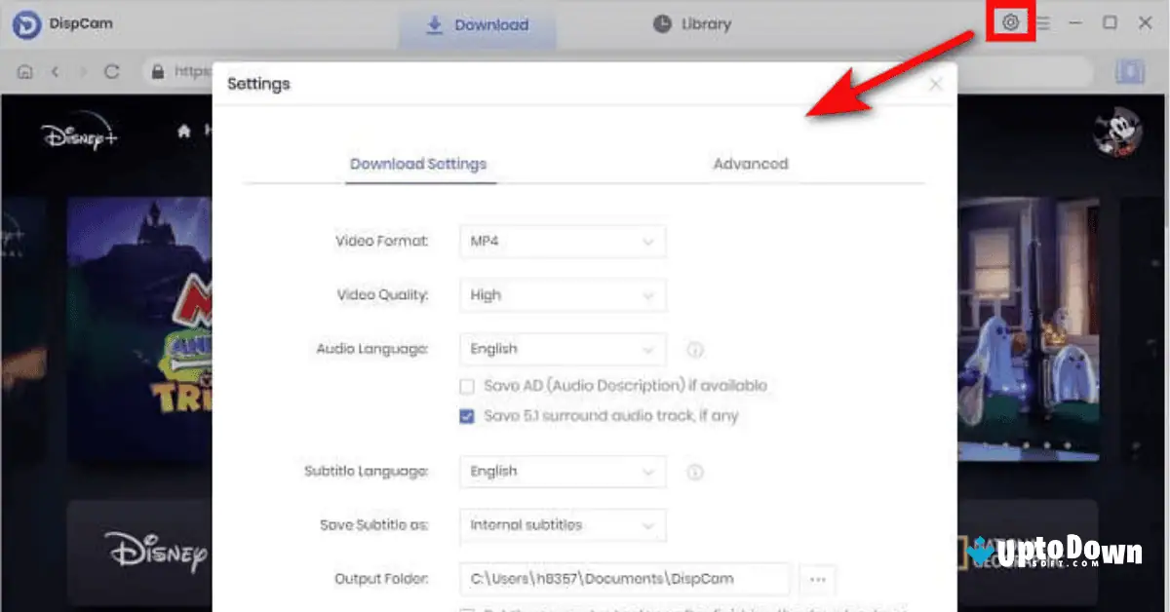Click the info icon beside Subtitle Language
The height and width of the screenshot is (612, 1170).
(694, 472)
